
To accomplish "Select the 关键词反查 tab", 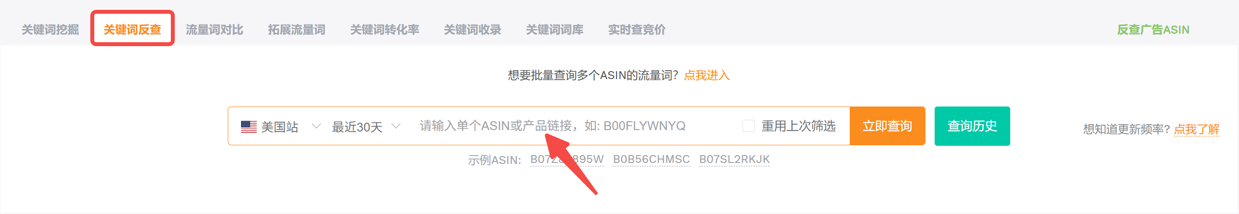I will (x=132, y=29).
